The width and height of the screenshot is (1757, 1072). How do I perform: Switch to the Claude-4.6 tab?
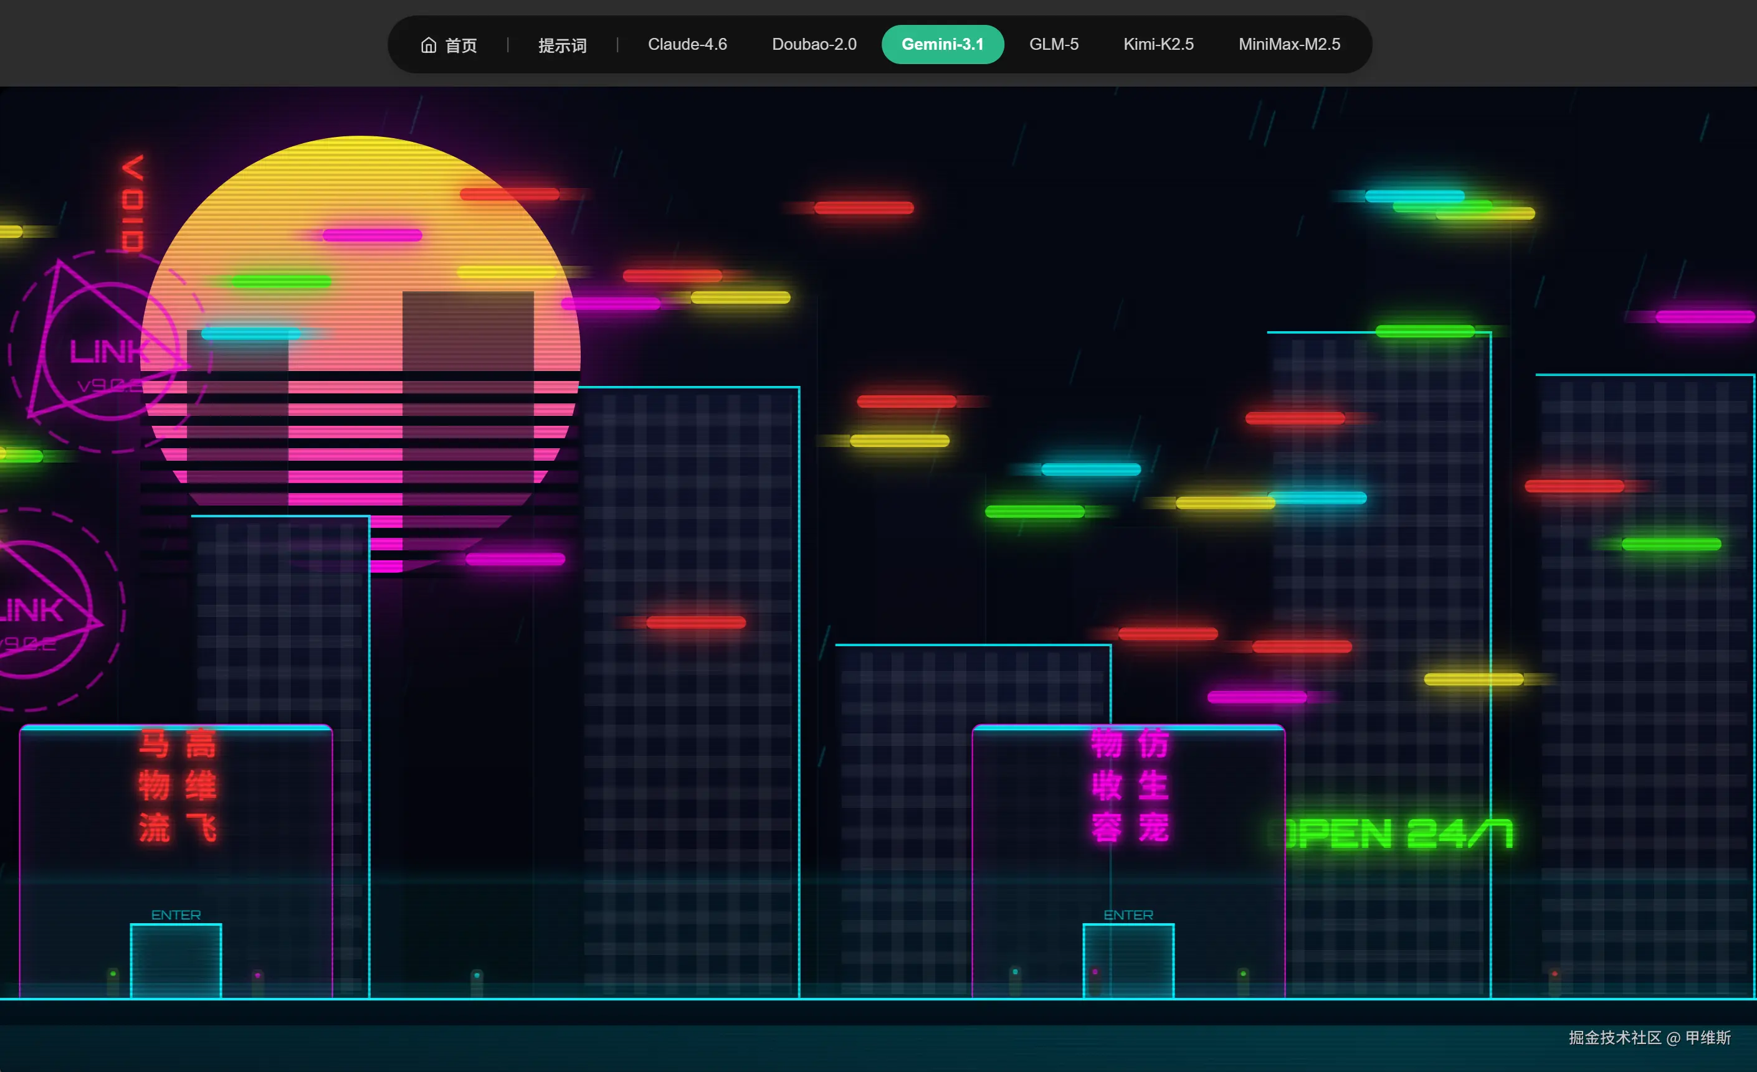click(x=687, y=44)
